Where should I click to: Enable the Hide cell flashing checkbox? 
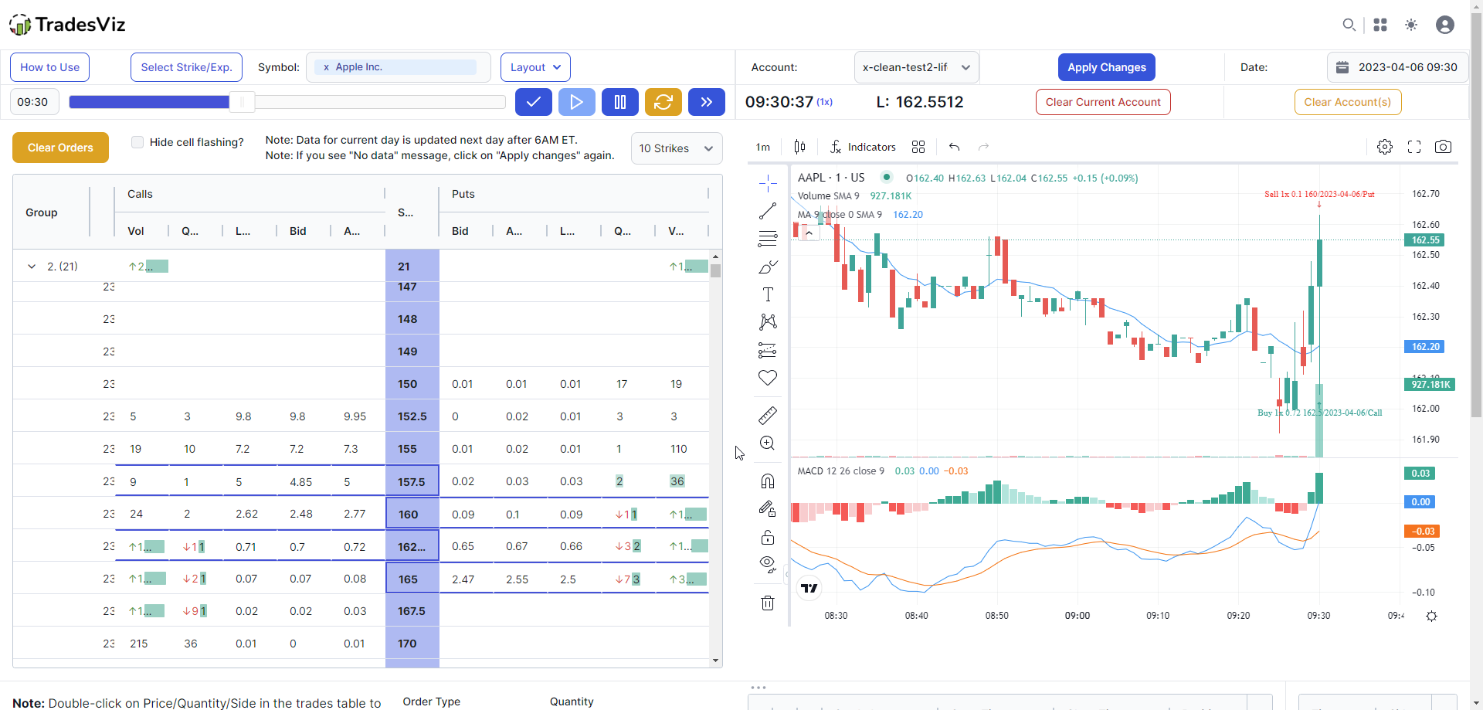137,142
